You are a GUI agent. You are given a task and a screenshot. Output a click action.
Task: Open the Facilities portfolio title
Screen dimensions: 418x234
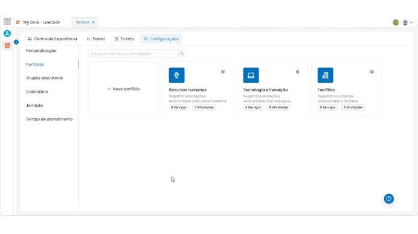(x=326, y=90)
